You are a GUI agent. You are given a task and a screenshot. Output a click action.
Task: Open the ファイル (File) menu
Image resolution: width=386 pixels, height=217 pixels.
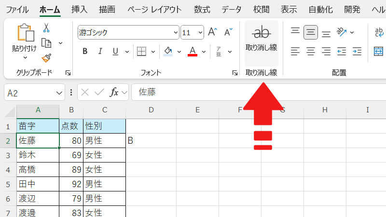(x=16, y=9)
